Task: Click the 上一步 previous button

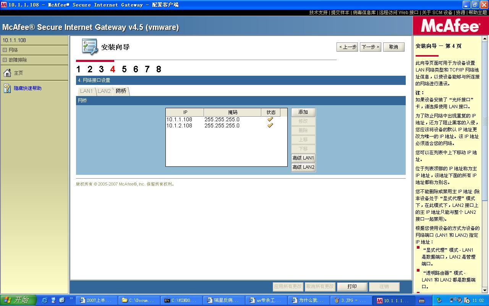Action: click(x=347, y=47)
